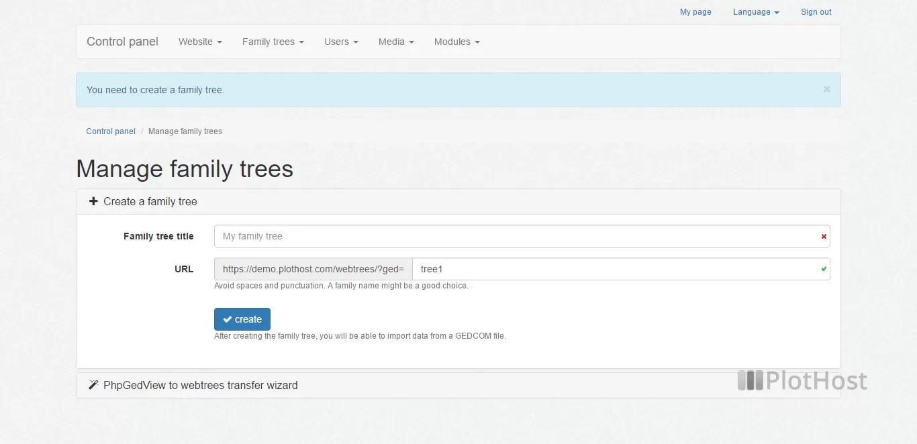Open the Media menu in the navigation bar

(x=395, y=42)
